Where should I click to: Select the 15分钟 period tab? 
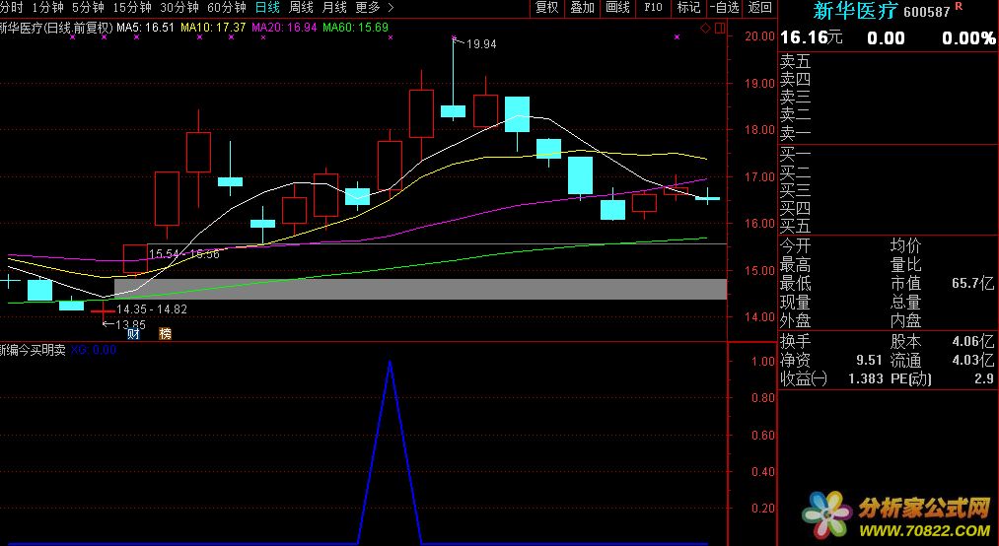pos(132,7)
